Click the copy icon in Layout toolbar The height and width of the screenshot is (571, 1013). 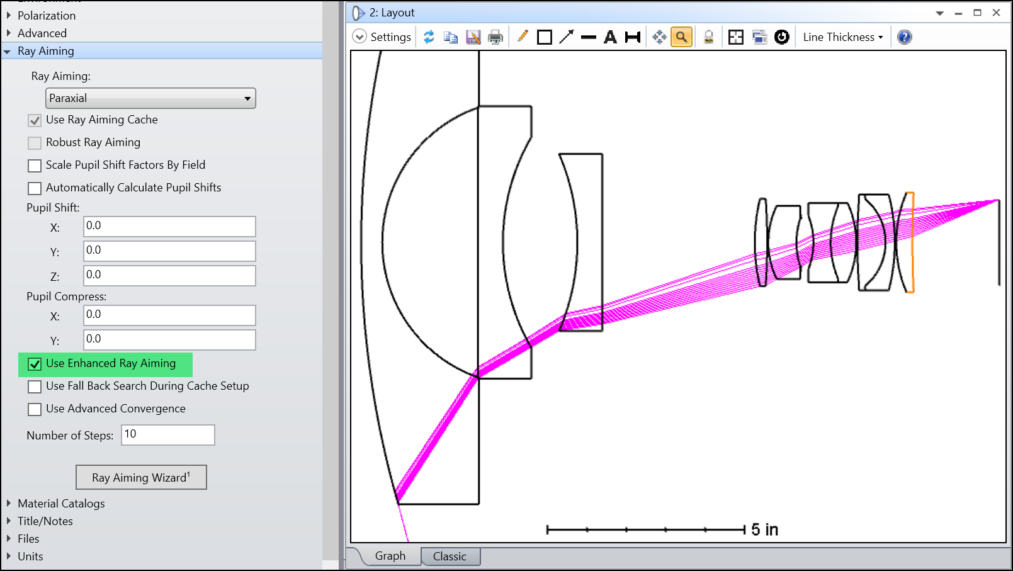(x=451, y=37)
